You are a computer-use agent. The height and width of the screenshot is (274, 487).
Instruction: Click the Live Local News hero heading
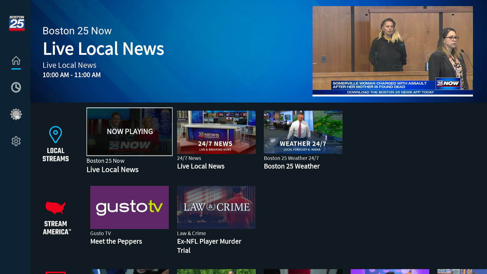click(103, 48)
